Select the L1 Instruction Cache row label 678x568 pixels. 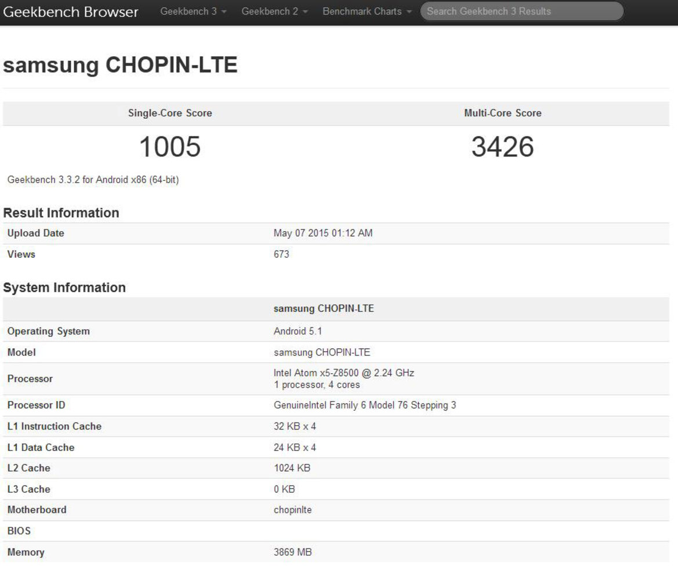pyautogui.click(x=55, y=427)
